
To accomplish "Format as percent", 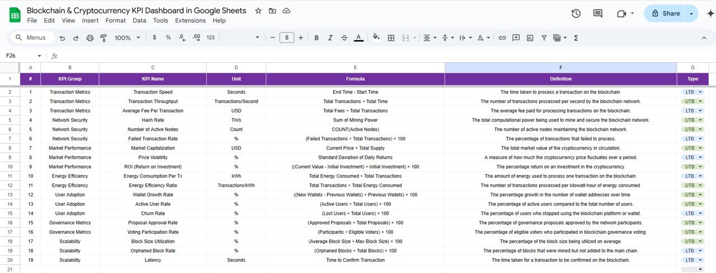I will (x=168, y=37).
